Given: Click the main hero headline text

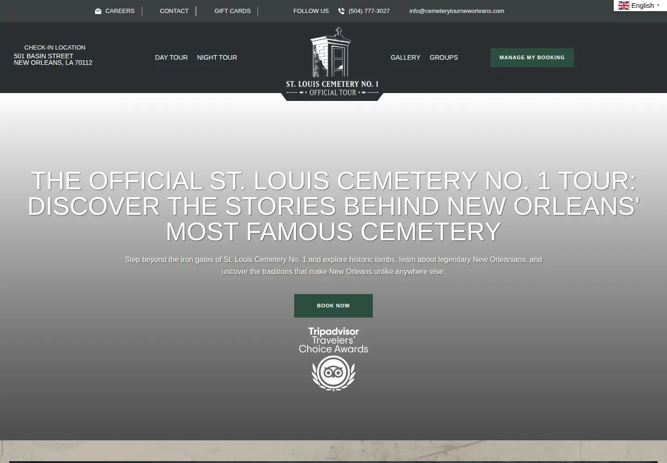Looking at the screenshot, I should [333, 206].
